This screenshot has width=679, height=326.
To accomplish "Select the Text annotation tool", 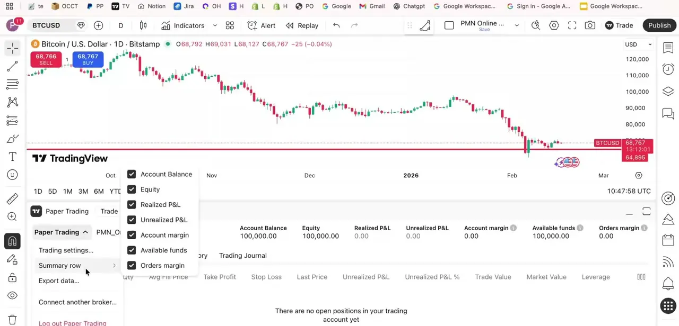I will (12, 157).
